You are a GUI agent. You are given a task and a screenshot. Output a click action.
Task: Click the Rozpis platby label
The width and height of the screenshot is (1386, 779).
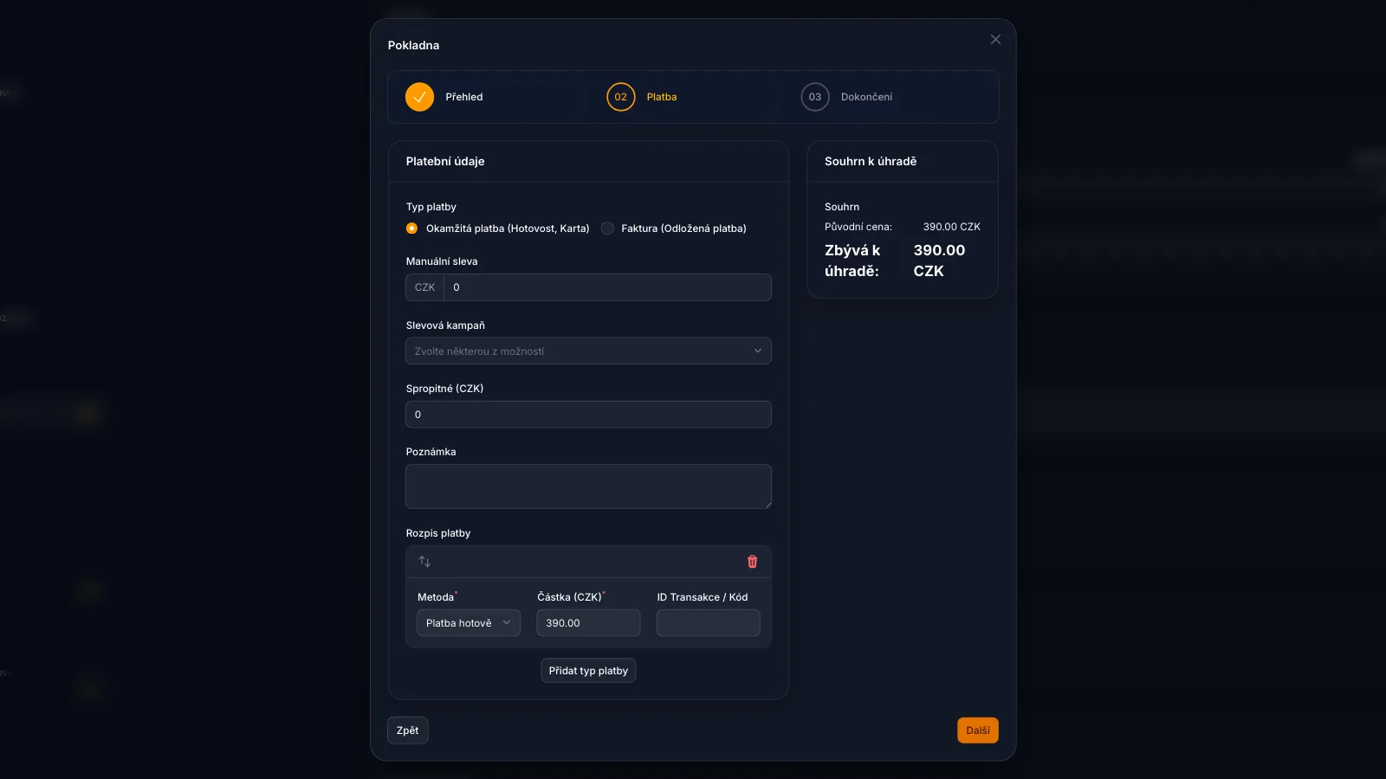click(438, 533)
